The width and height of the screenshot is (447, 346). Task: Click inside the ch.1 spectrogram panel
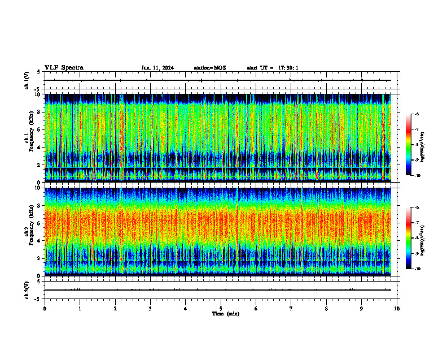coord(218,138)
